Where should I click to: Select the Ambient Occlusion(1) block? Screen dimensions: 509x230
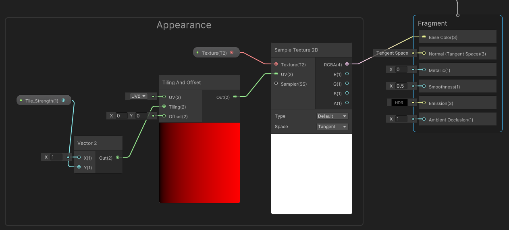pyautogui.click(x=458, y=119)
